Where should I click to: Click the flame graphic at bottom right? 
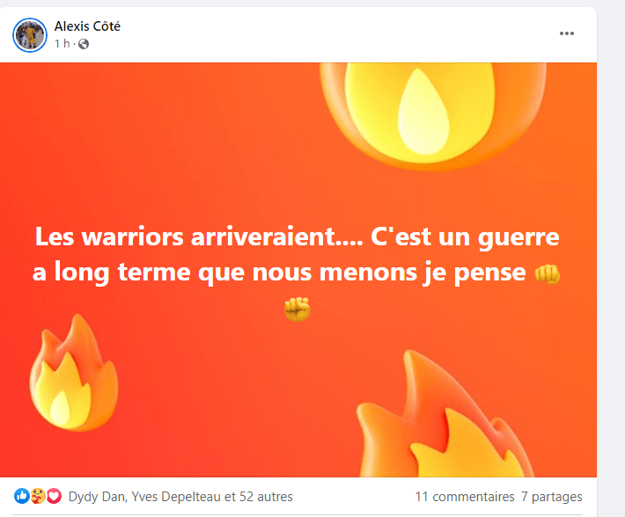(445, 414)
